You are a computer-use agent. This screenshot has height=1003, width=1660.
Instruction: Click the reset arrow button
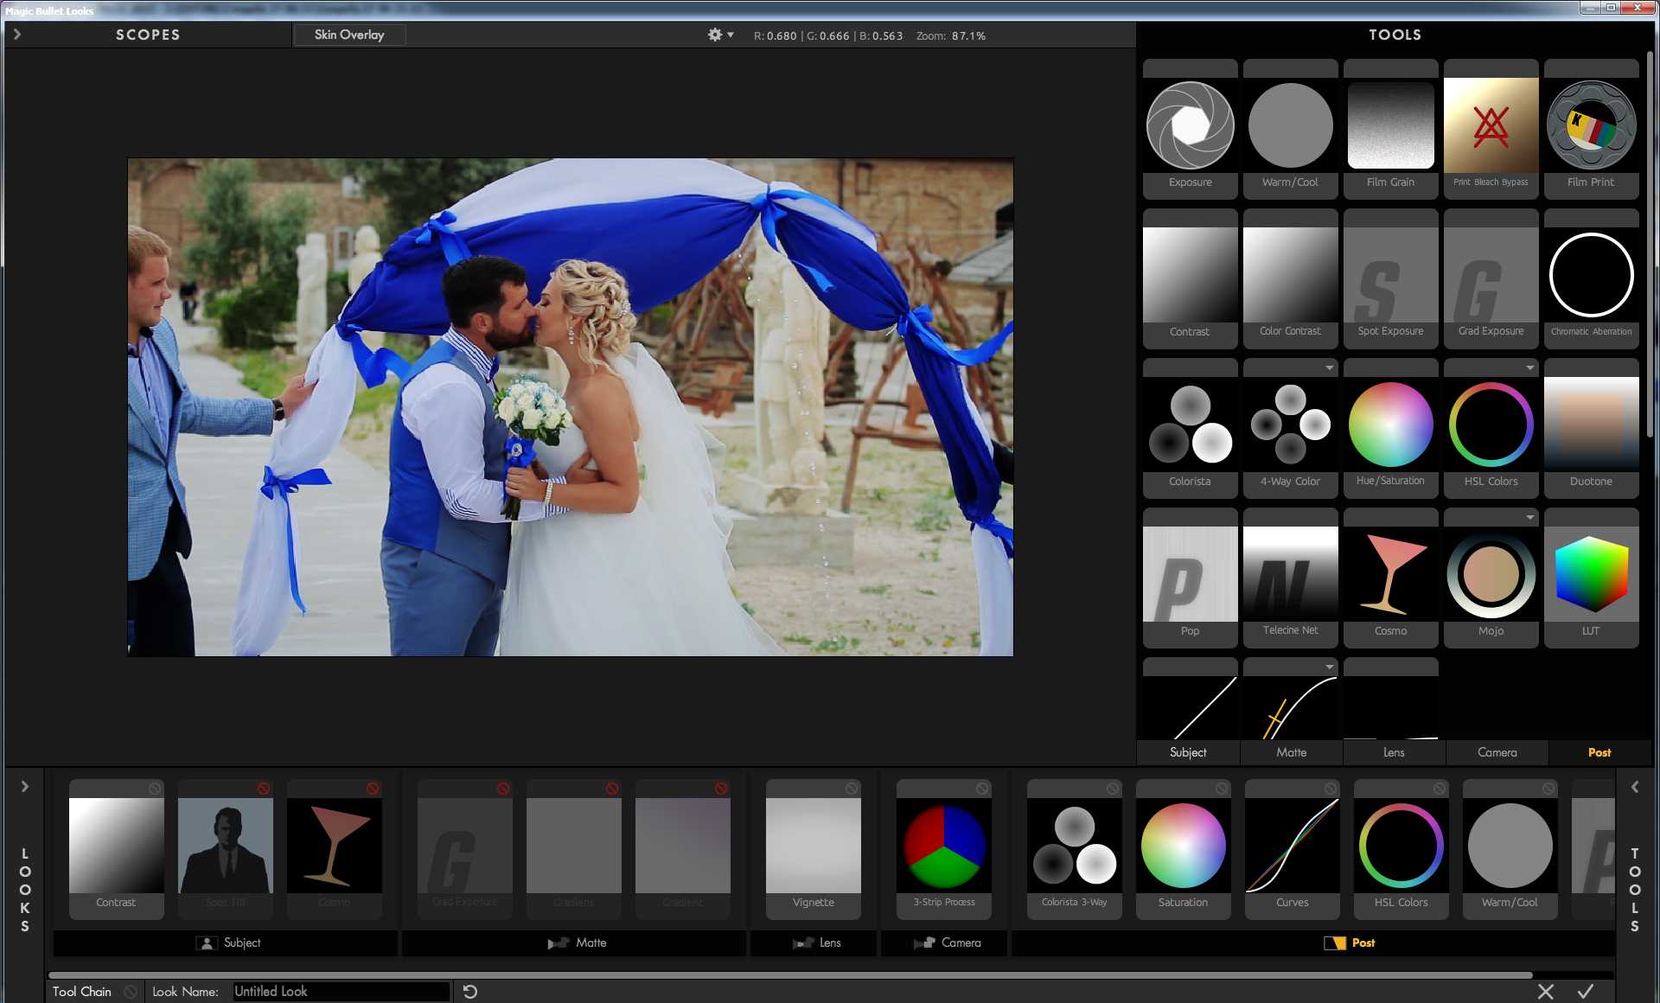(x=469, y=990)
